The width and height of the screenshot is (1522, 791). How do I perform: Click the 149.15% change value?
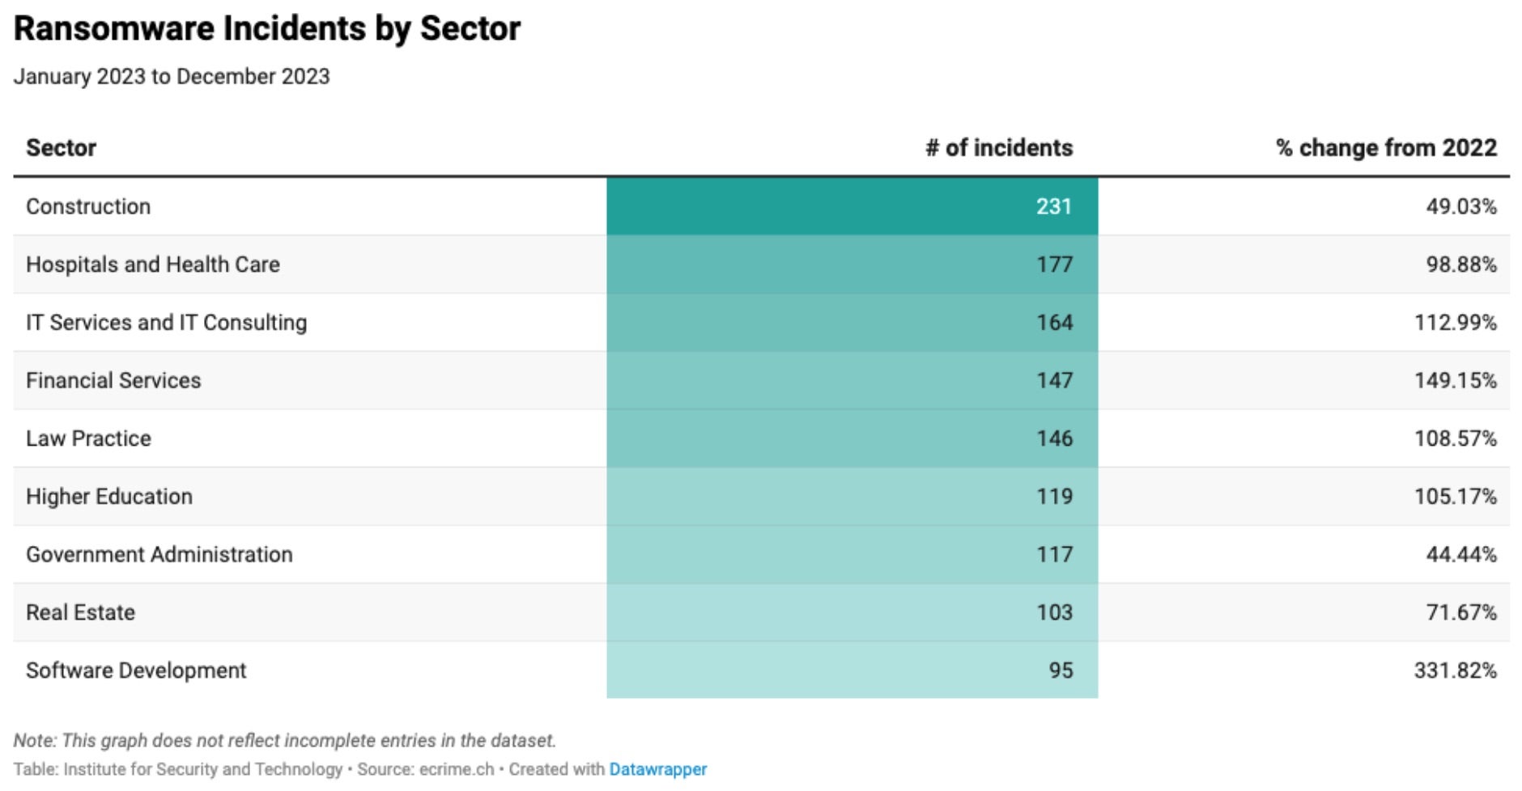[x=1455, y=381]
